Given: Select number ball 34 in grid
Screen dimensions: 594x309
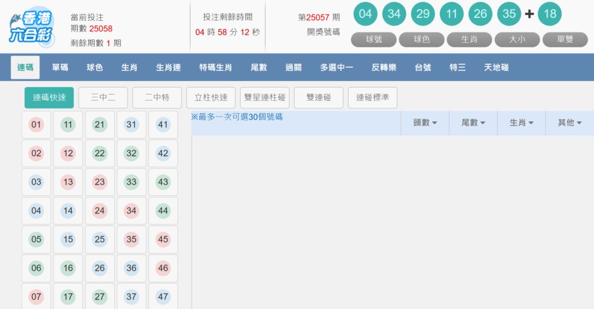Looking at the screenshot, I should tap(132, 211).
